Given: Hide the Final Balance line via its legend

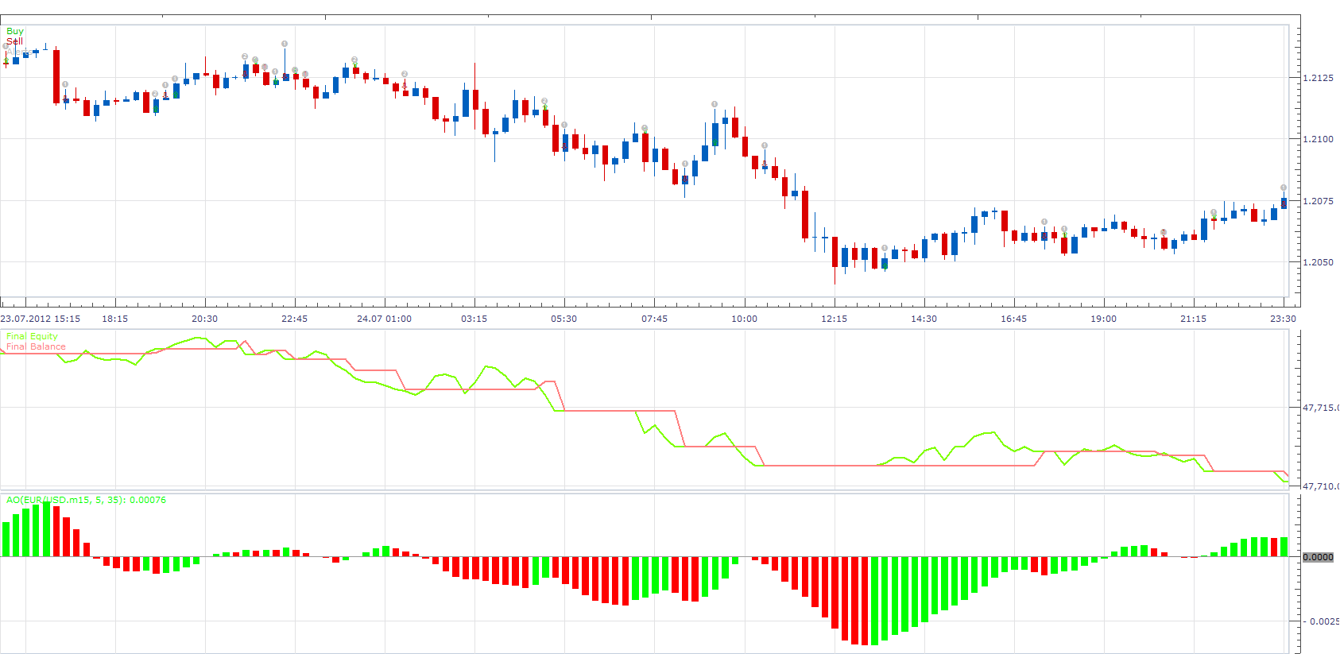Looking at the screenshot, I should (x=36, y=346).
